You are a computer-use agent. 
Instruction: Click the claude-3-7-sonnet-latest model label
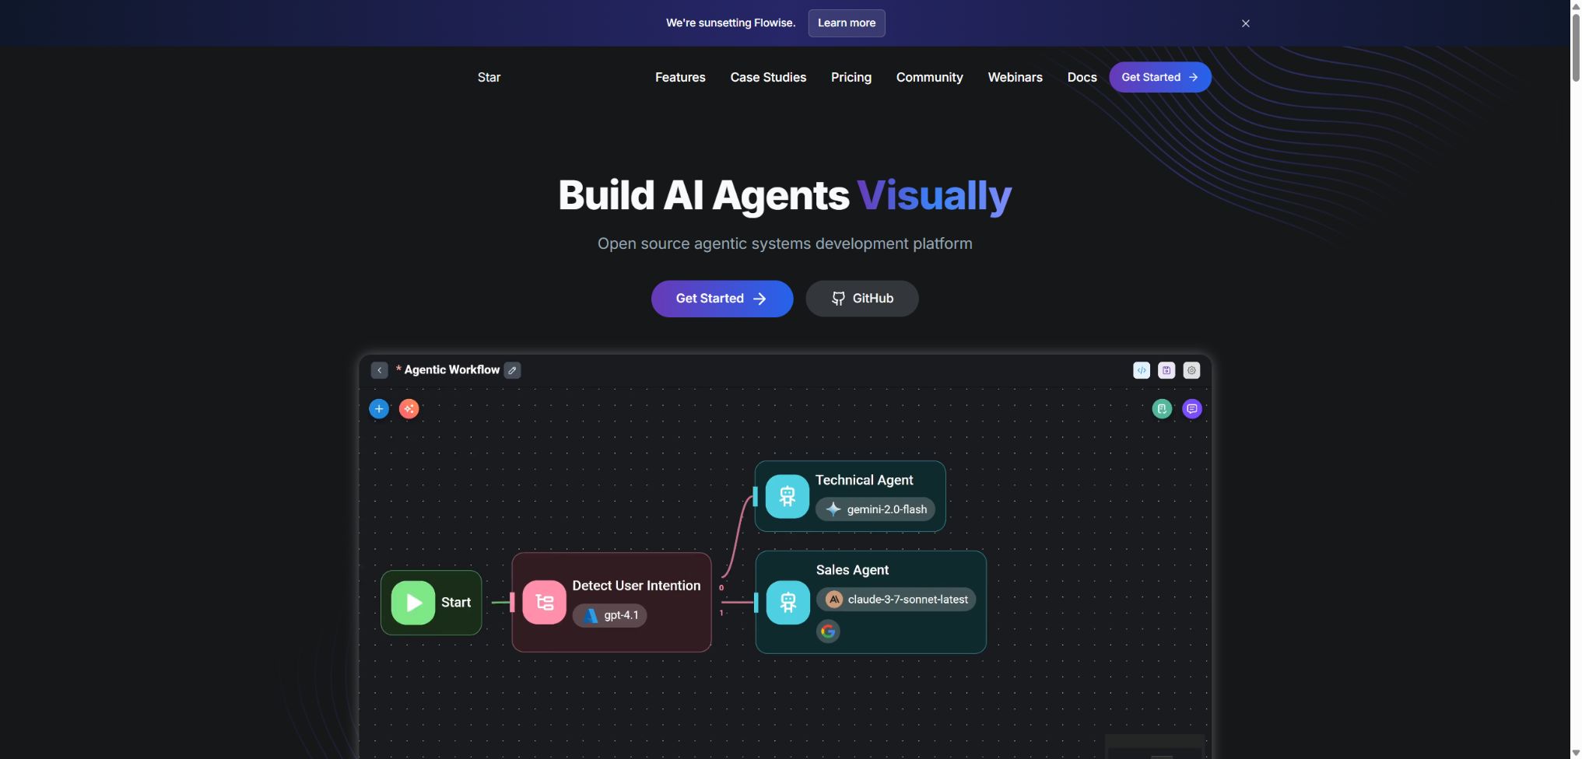click(x=908, y=600)
